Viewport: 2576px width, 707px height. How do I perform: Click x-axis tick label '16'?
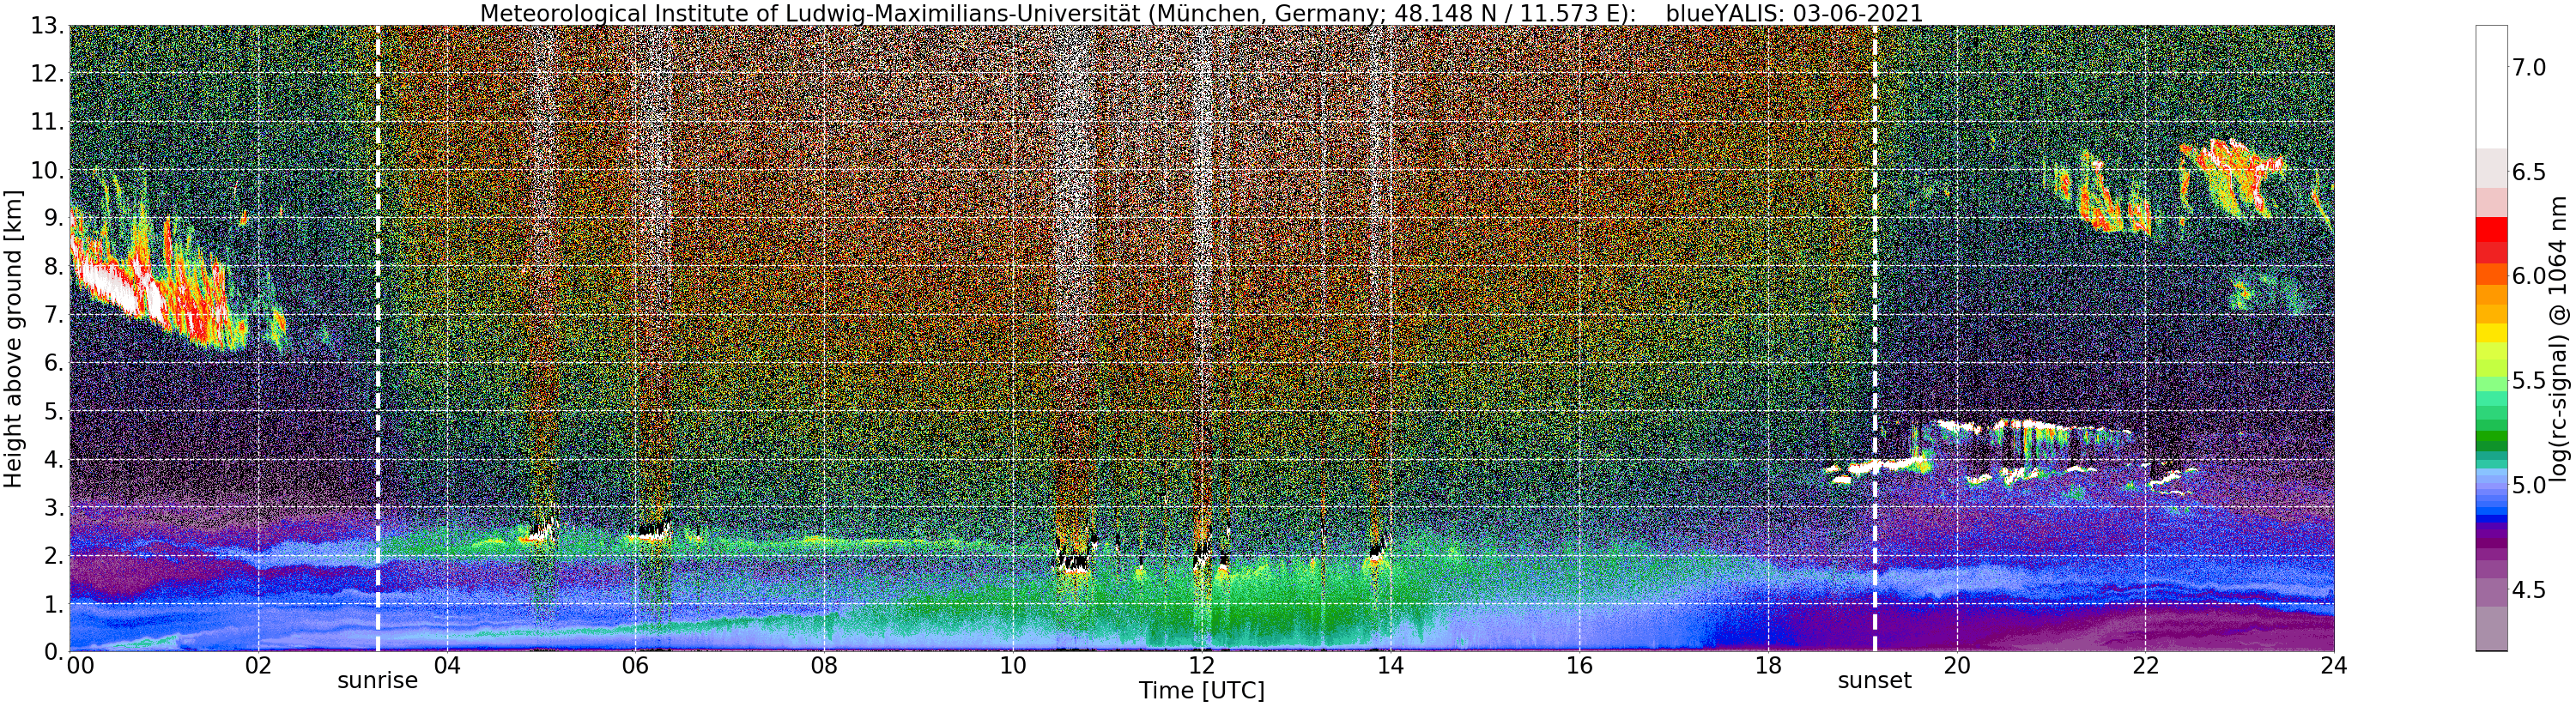pyautogui.click(x=1579, y=666)
